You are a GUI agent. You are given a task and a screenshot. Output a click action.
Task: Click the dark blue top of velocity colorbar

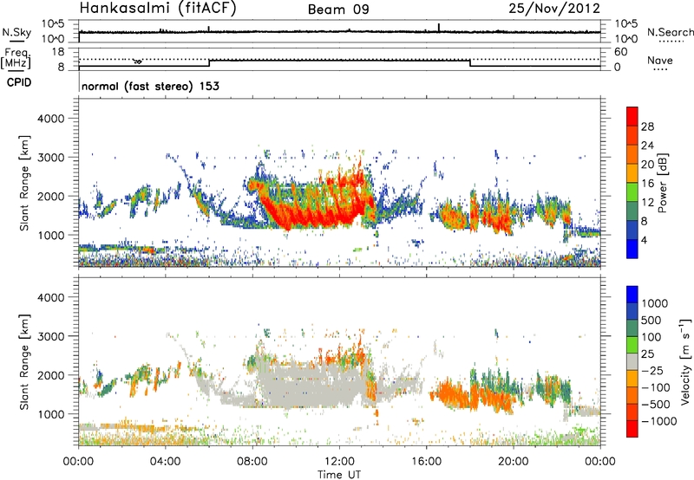pyautogui.click(x=632, y=295)
